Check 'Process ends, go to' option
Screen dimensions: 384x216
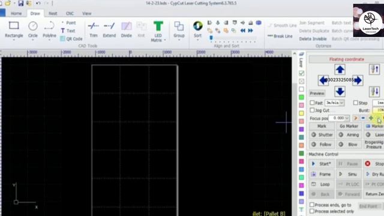click(x=312, y=205)
